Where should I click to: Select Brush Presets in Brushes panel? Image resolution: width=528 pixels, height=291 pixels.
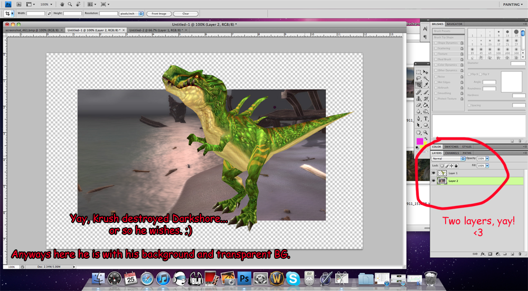[448, 31]
